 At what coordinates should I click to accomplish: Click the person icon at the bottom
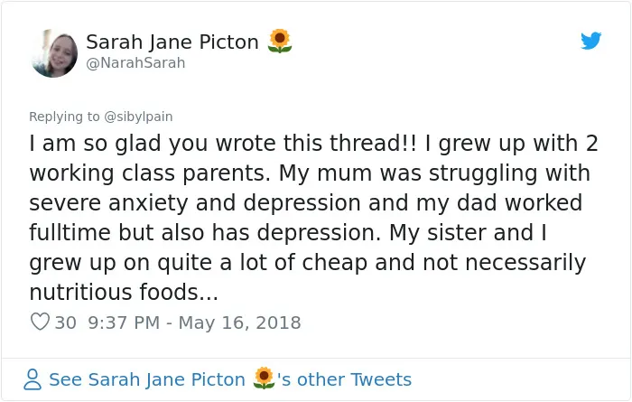pos(33,379)
